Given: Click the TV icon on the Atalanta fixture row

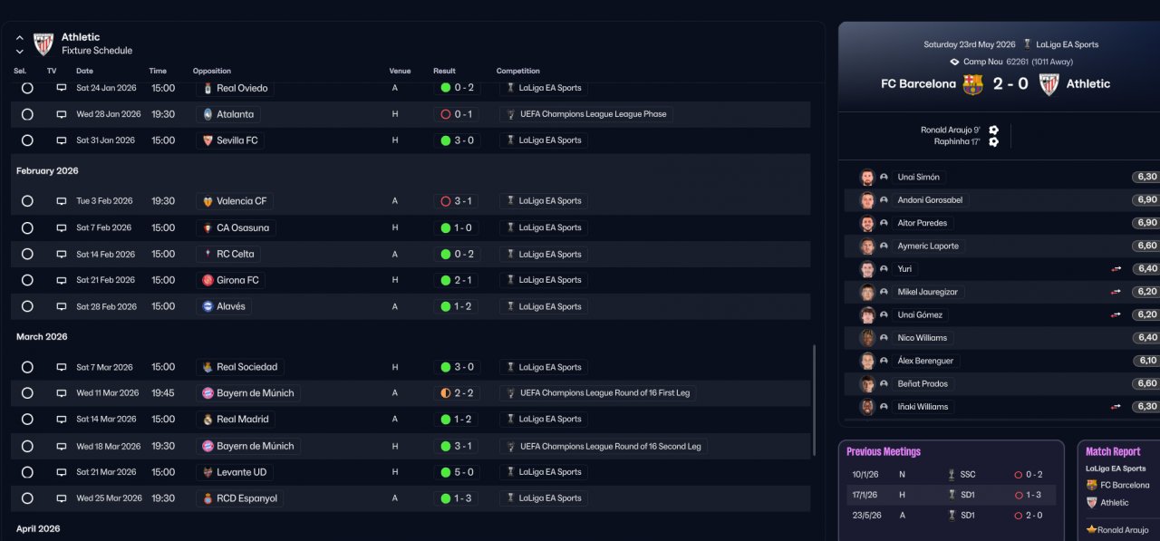Looking at the screenshot, I should pos(62,114).
